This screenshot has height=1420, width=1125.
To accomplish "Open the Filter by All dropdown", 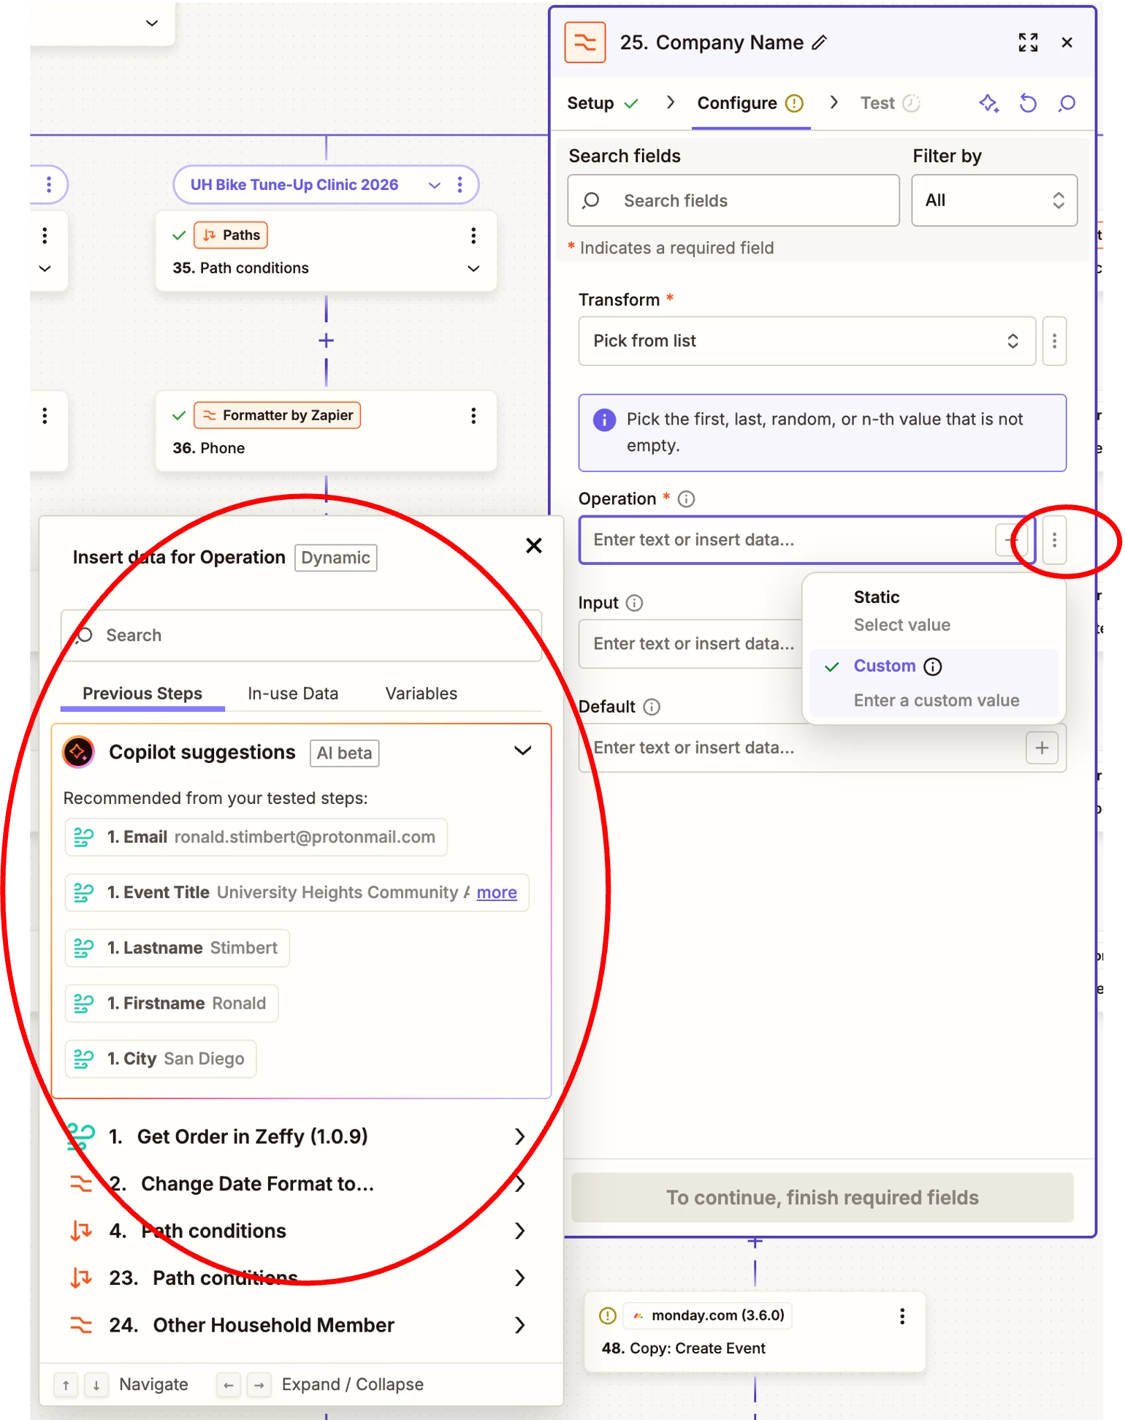I will [994, 200].
